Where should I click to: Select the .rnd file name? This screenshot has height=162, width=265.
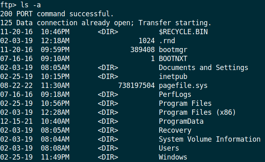click(167, 41)
